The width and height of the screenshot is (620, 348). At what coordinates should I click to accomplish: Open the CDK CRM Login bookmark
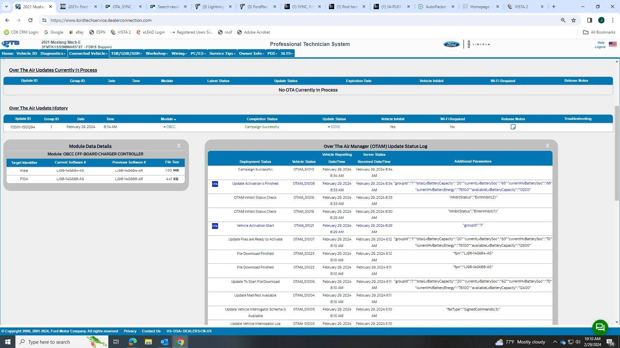pos(21,32)
